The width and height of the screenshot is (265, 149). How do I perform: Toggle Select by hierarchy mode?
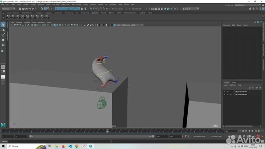[x=42, y=9]
